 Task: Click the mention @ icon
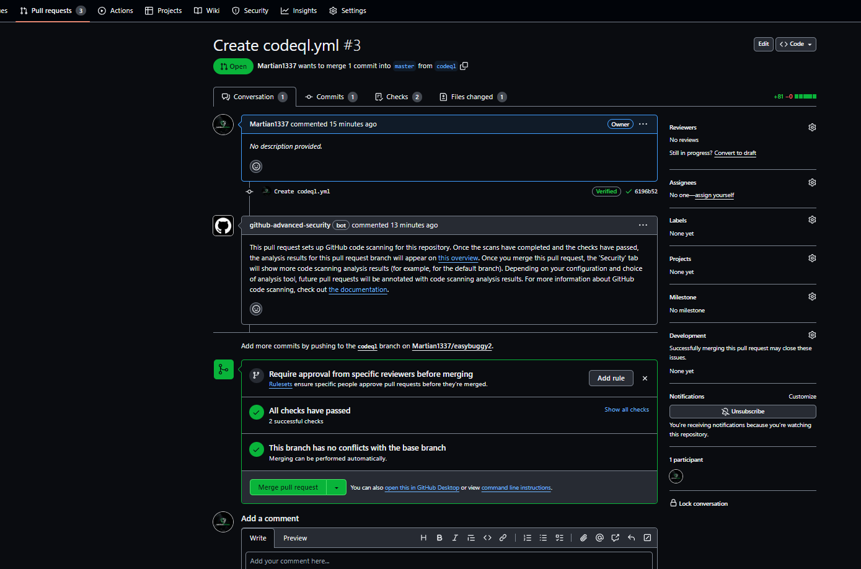[x=599, y=538]
